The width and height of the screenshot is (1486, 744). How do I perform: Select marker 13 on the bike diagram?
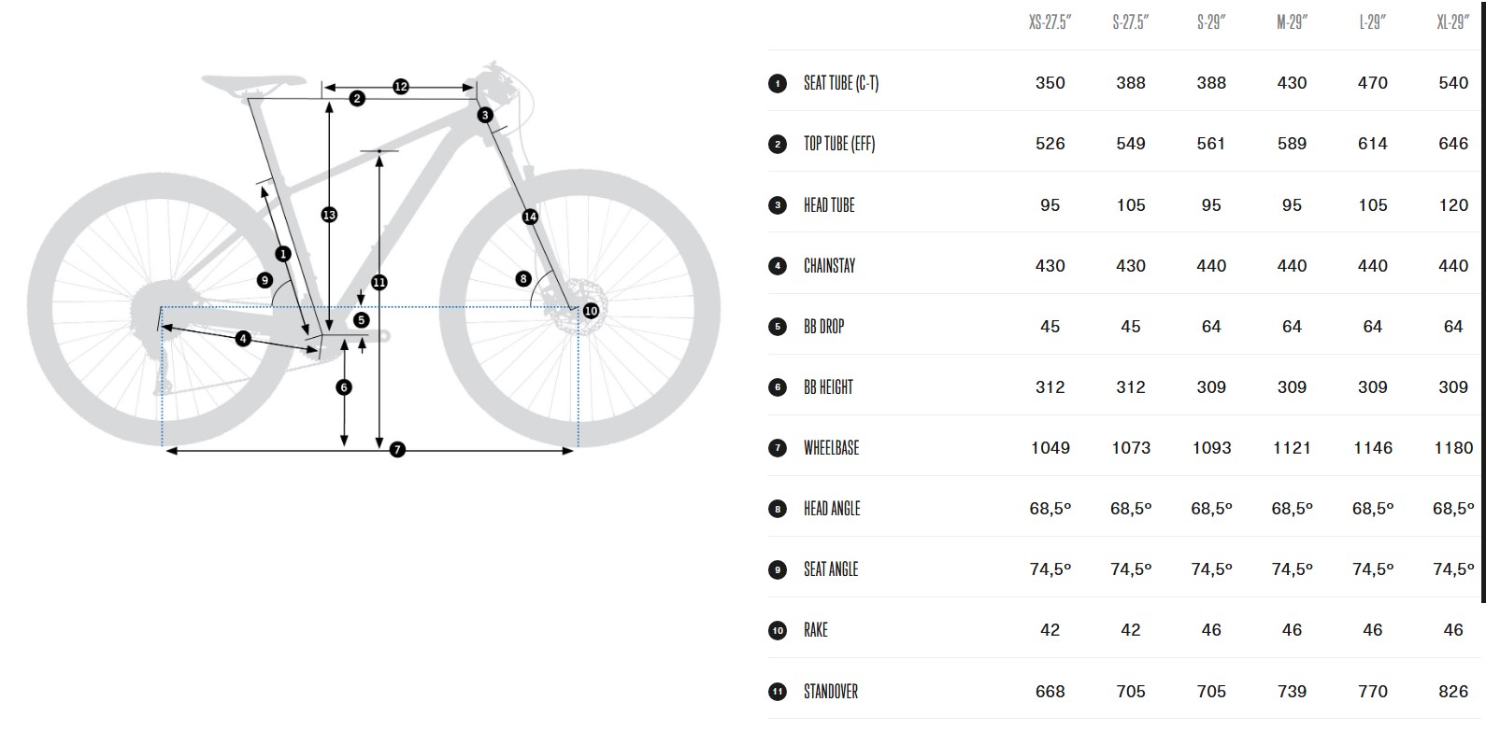pos(329,215)
